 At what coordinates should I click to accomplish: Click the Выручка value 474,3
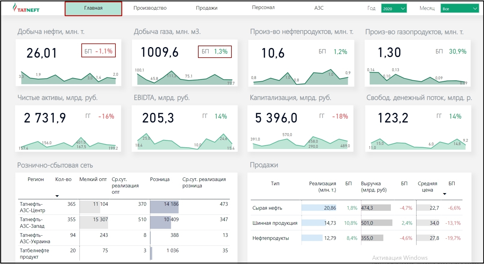point(367,208)
